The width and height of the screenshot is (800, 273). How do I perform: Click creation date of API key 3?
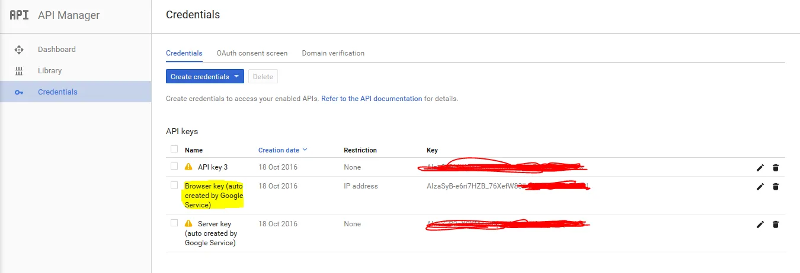point(278,167)
